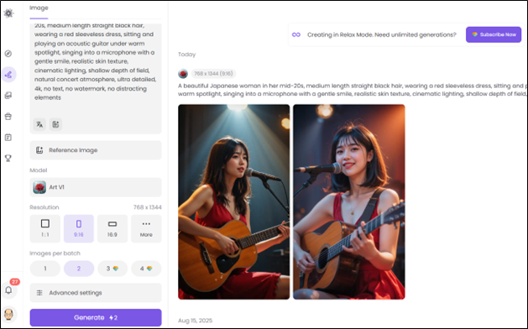528x329 pixels.
Task: Open the trophy icon in sidebar
Action: click(x=8, y=158)
